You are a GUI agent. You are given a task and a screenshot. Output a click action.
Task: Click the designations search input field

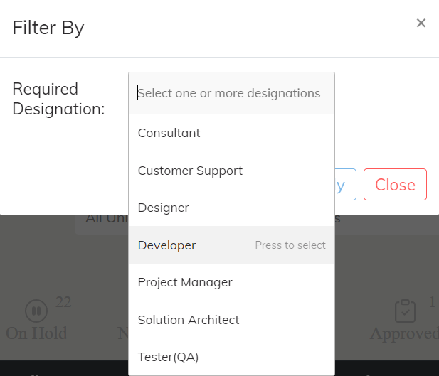231,93
